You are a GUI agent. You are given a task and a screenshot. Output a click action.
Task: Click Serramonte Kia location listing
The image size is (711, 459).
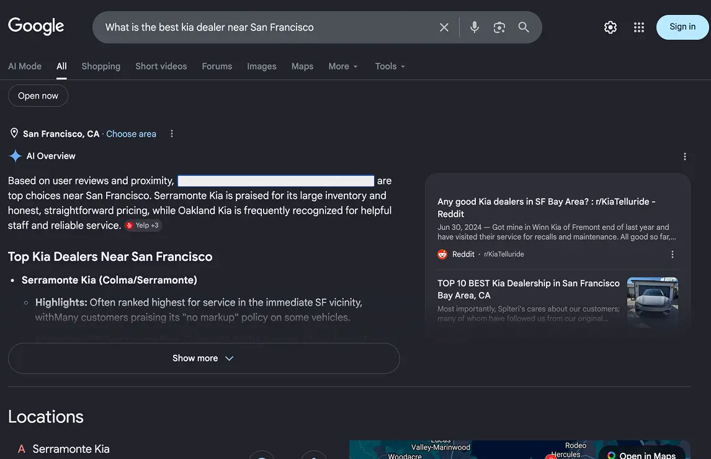tap(71, 449)
